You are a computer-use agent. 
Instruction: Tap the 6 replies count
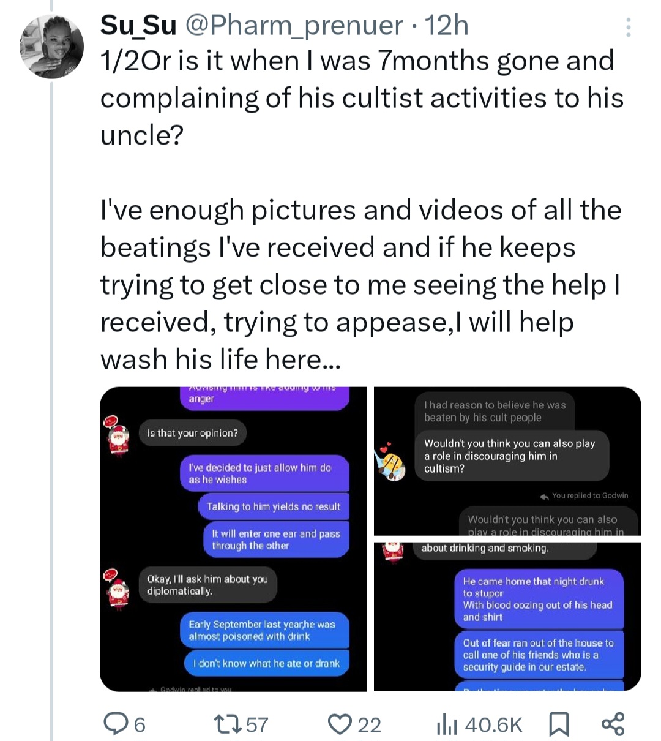[x=140, y=725]
